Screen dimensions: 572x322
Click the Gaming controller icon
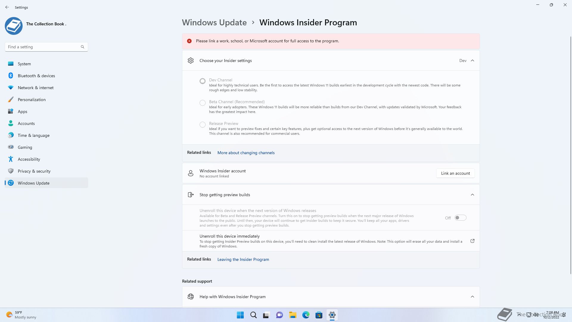click(x=11, y=147)
